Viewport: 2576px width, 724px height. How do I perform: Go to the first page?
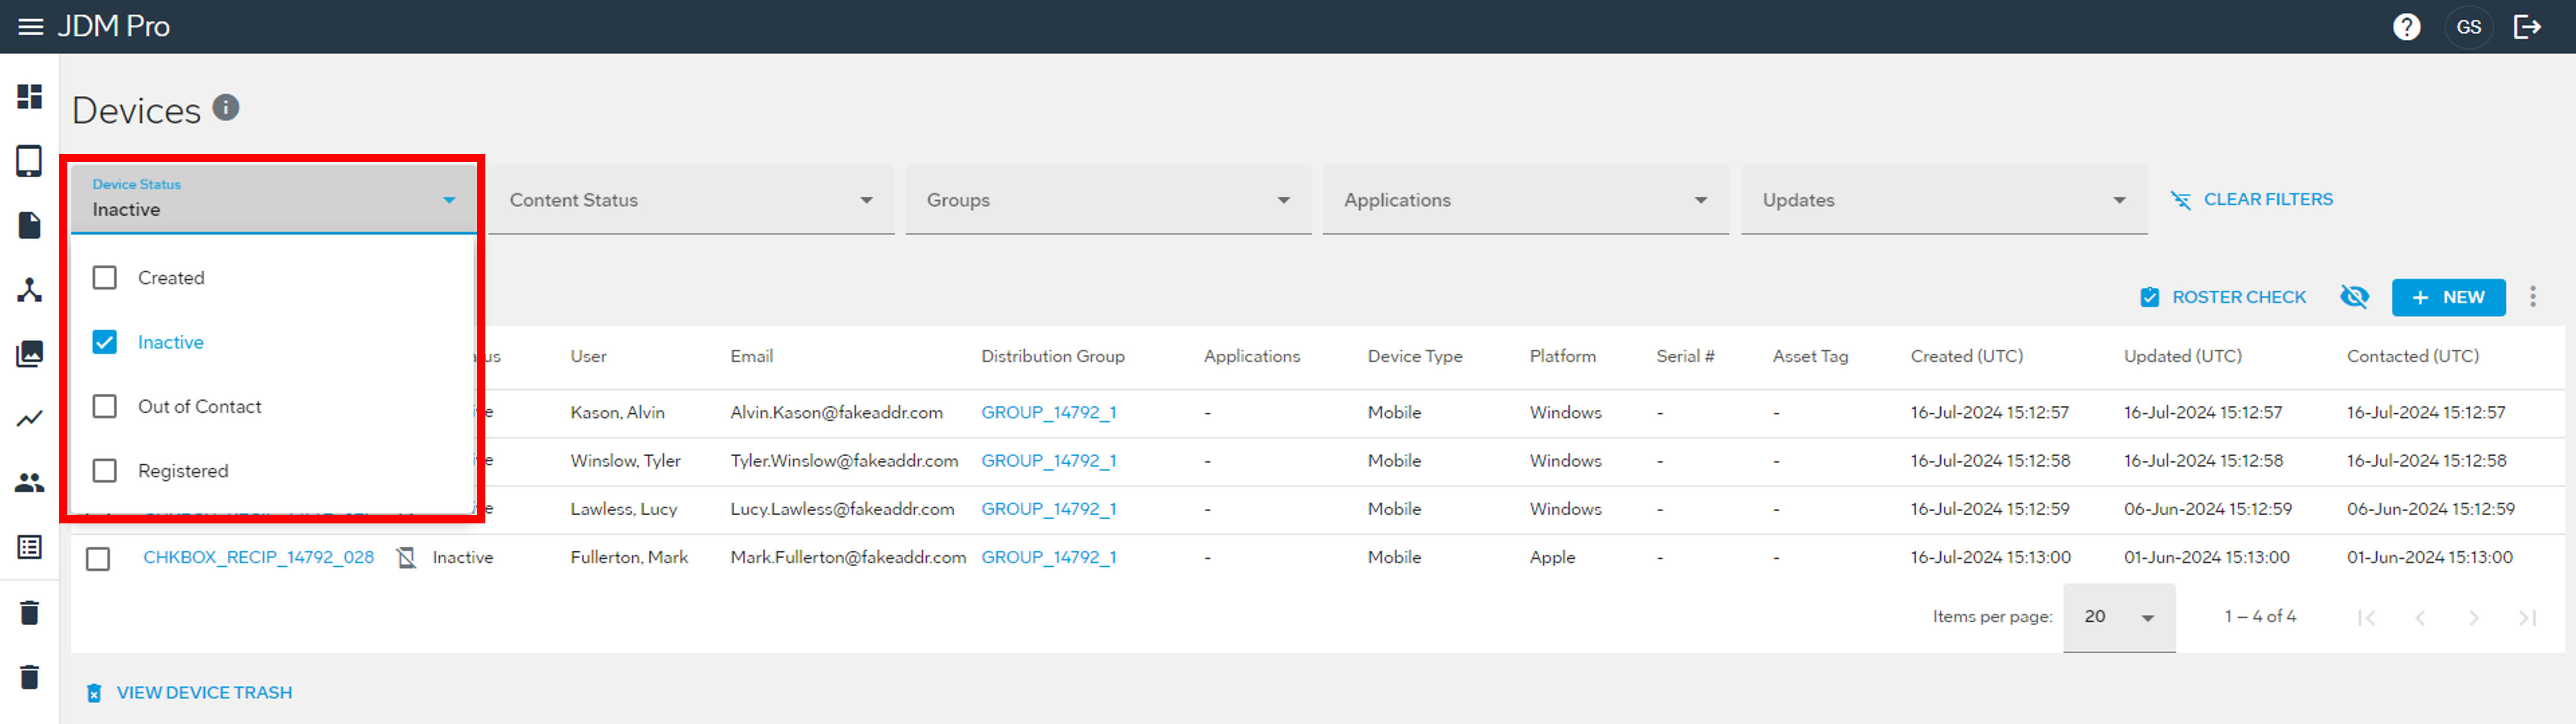tap(2366, 617)
